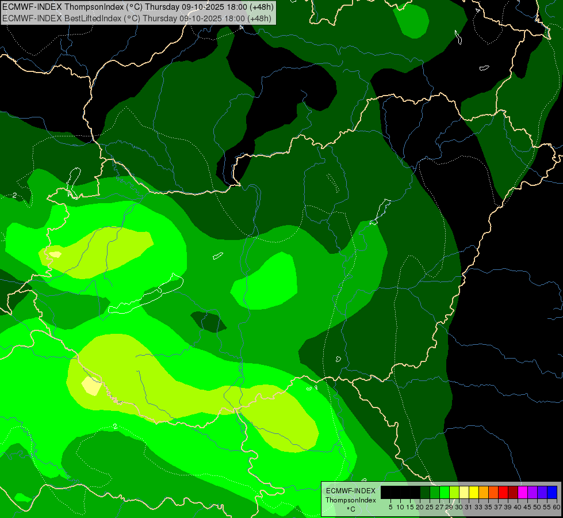
Task: Click the green blob at the top edge
Action: pyautogui.click(x=412, y=21)
